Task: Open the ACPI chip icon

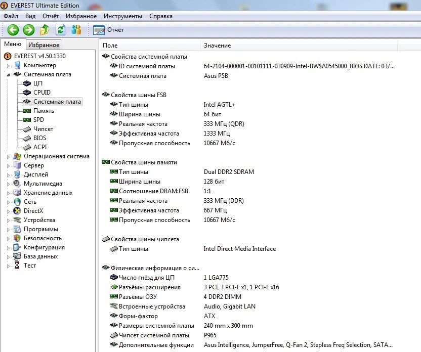Action: 27,148
